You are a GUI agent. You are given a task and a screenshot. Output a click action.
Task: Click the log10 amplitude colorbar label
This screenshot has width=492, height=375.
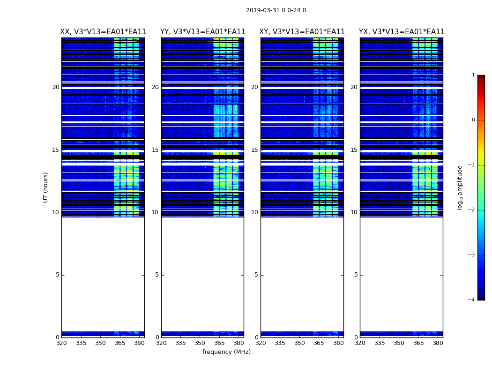pos(460,187)
